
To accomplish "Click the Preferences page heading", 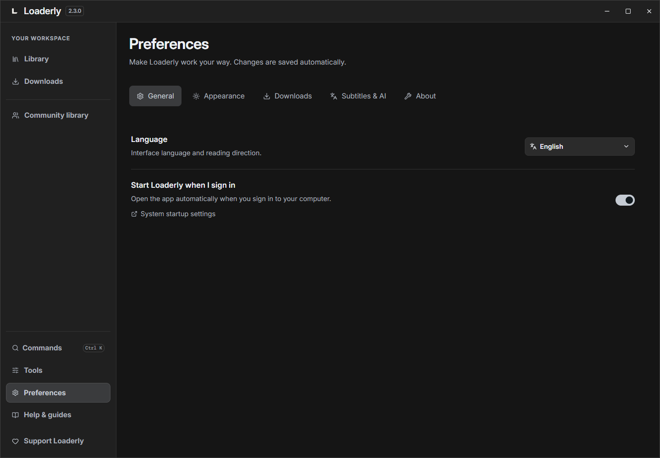I will 169,44.
